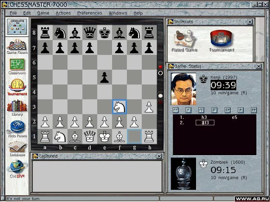Click the white ball indicator beside board
This screenshot has width=270, height=202.
pyautogui.click(x=160, y=96)
